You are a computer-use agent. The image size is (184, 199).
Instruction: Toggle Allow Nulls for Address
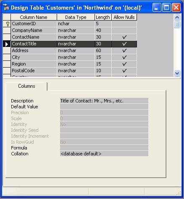coord(124,50)
